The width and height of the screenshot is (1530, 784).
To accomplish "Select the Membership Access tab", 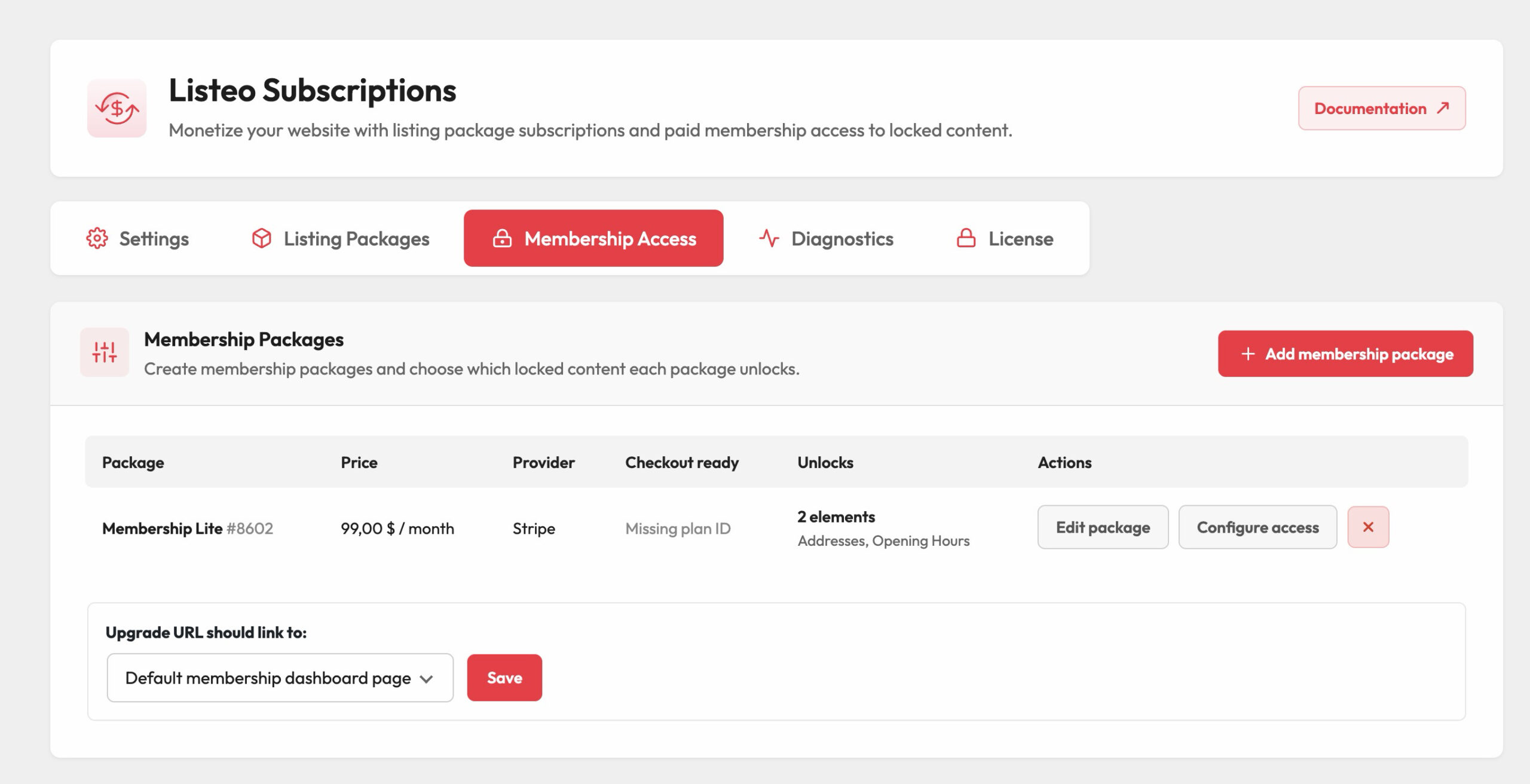I will [593, 238].
